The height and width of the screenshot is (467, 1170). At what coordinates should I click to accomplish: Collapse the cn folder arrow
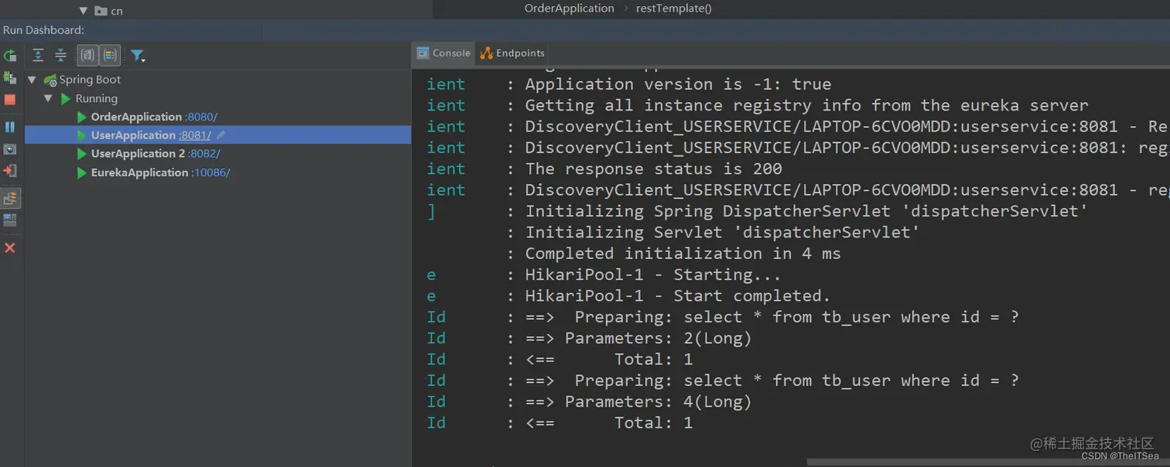click(x=84, y=11)
